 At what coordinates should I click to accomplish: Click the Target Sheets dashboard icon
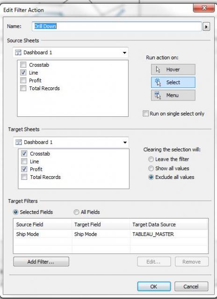point(19,142)
